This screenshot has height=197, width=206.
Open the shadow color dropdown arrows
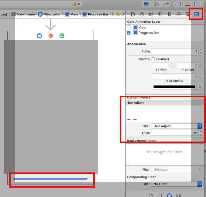coord(200,87)
